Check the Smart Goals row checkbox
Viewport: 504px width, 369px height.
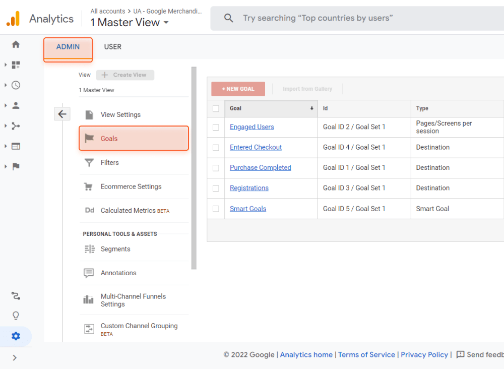(216, 209)
